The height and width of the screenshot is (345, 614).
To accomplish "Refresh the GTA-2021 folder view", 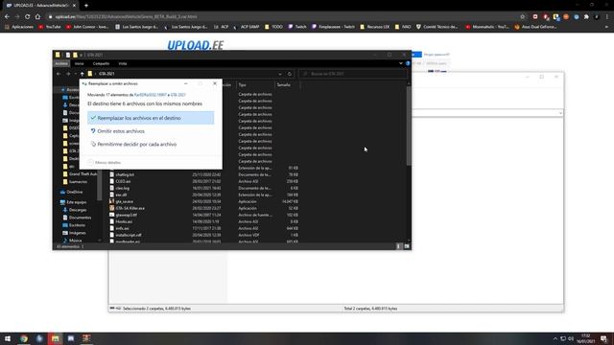I will (x=290, y=74).
